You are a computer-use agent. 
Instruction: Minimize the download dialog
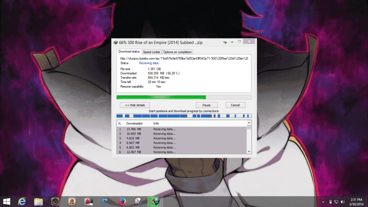[x=232, y=42]
